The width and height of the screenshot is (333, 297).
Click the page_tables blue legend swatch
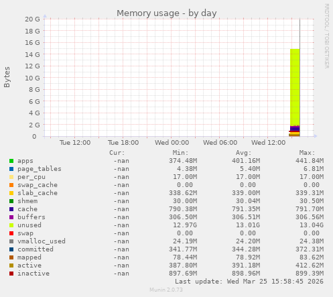11,169
